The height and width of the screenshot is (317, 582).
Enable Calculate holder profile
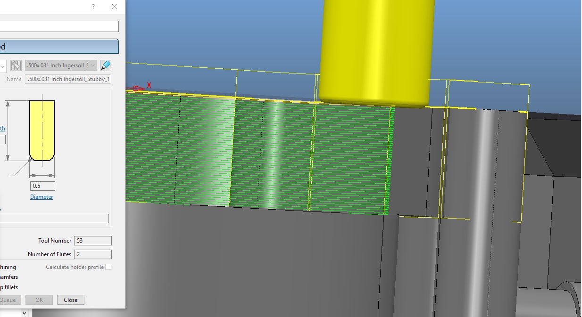(108, 267)
